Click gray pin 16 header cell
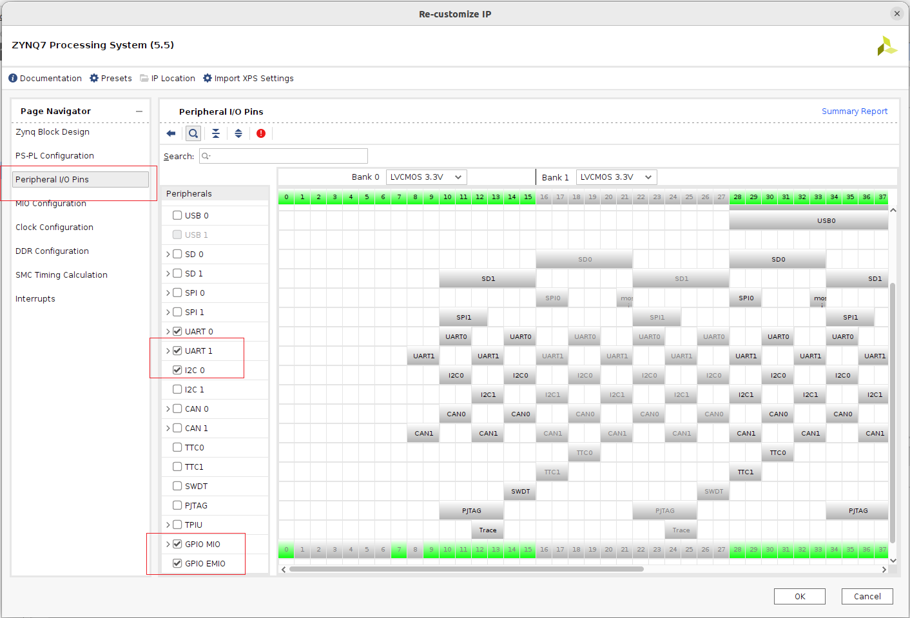Viewport: 910px width, 618px height. tap(544, 198)
